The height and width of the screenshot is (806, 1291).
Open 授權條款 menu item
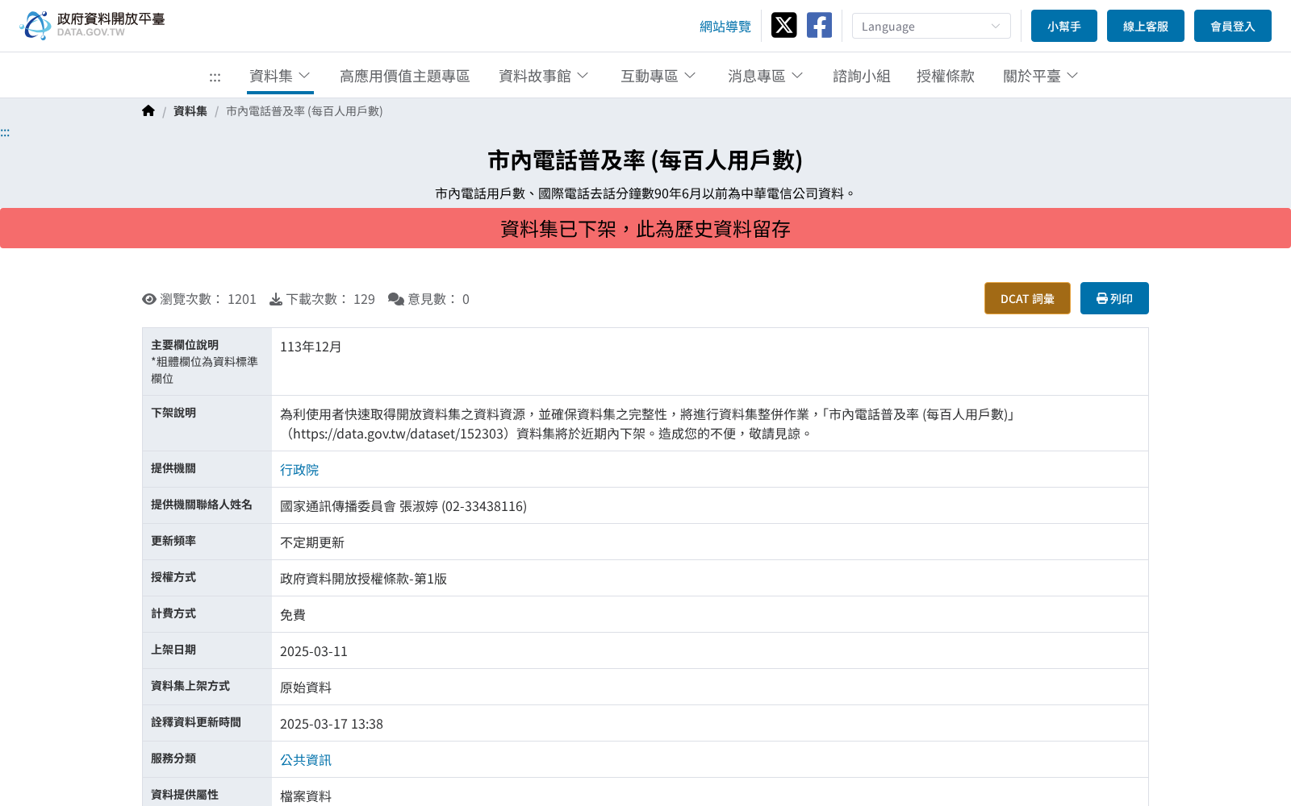coord(946,76)
